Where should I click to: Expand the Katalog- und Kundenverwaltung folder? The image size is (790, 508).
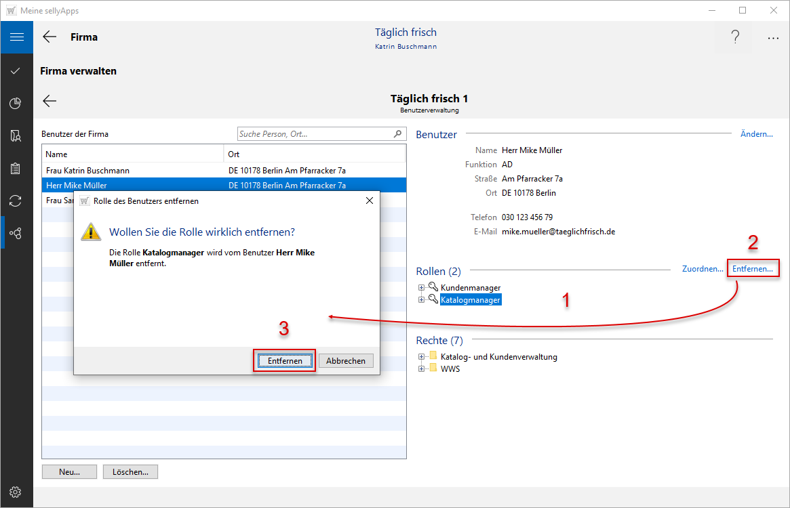(x=422, y=357)
